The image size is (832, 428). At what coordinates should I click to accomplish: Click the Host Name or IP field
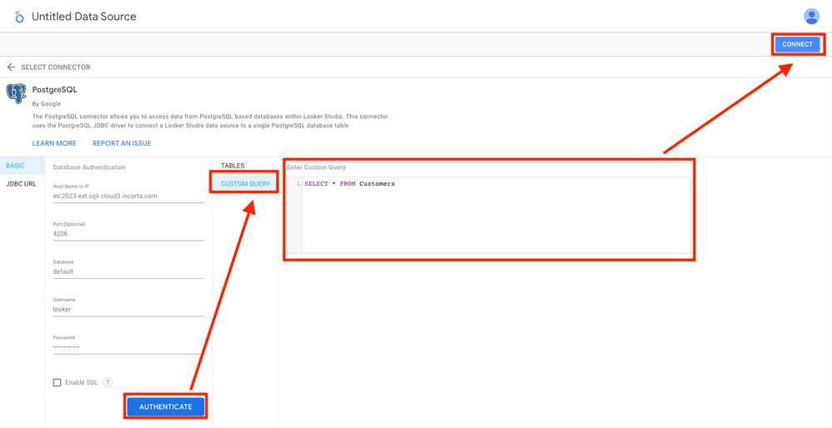click(x=128, y=197)
